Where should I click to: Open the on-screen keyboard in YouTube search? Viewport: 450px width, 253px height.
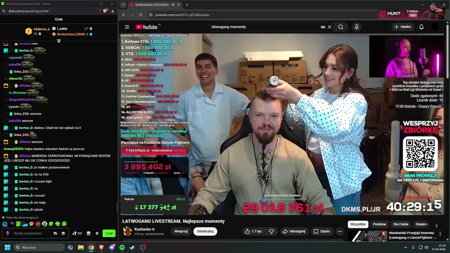click(x=323, y=27)
